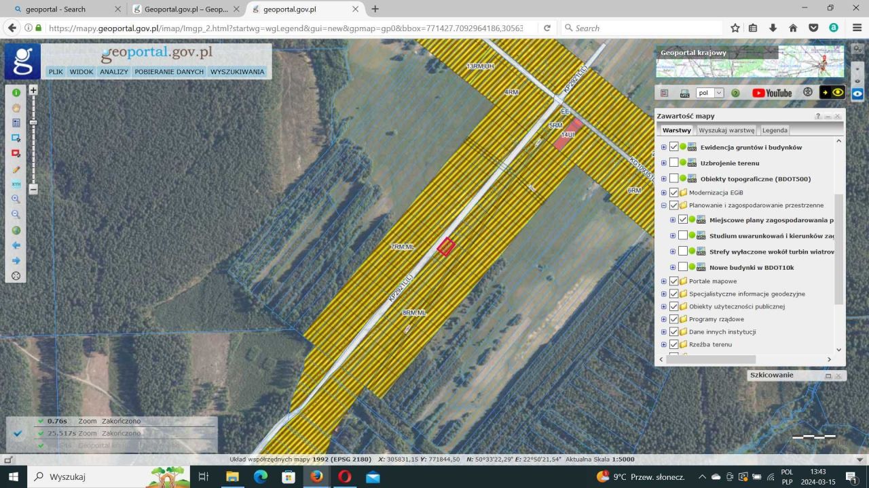Viewport: 869px width, 488px height.
Task: Click the WMS services icon beside language box
Action: coord(684,93)
